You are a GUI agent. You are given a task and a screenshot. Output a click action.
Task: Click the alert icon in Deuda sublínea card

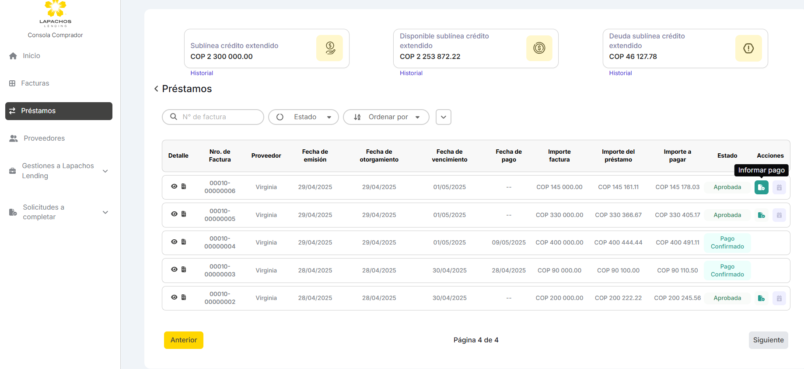tap(748, 48)
